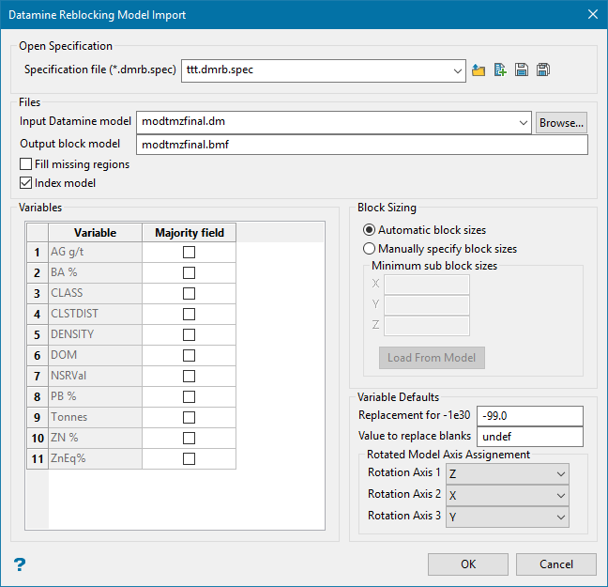This screenshot has width=608, height=587.
Task: Enable Fill missing regions
Action: [x=25, y=164]
